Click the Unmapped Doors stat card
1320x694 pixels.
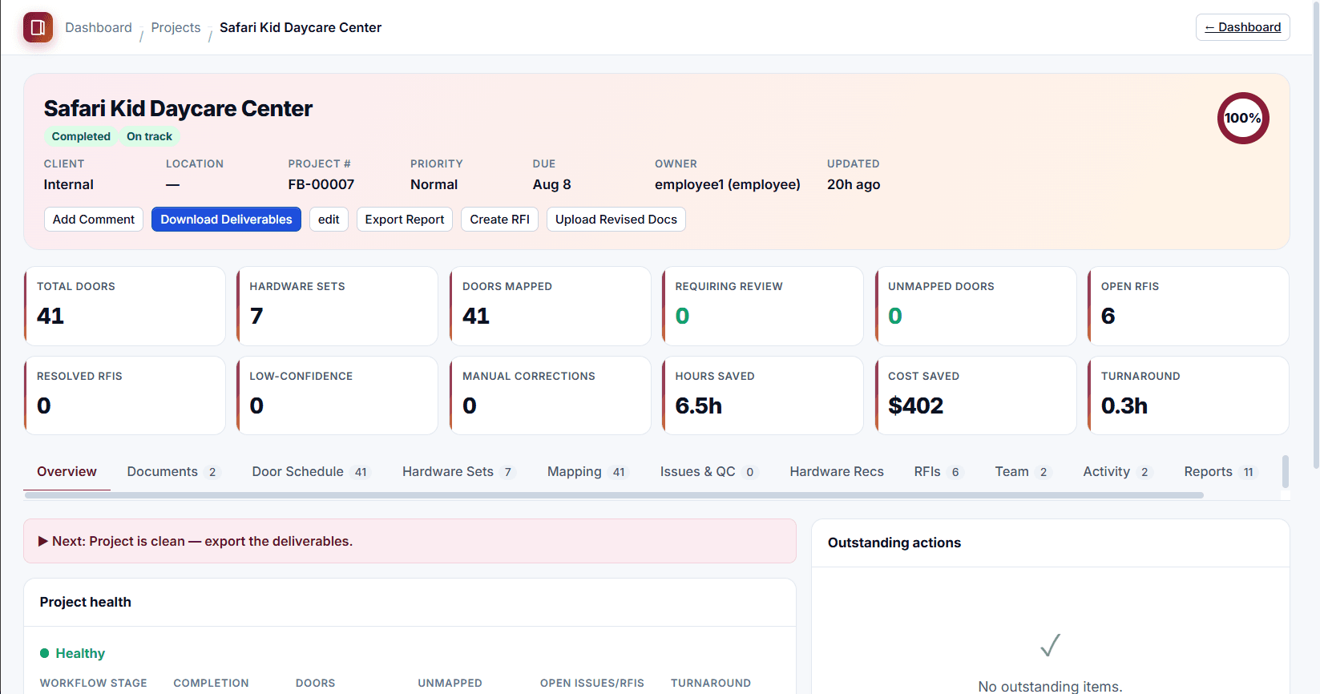click(976, 306)
